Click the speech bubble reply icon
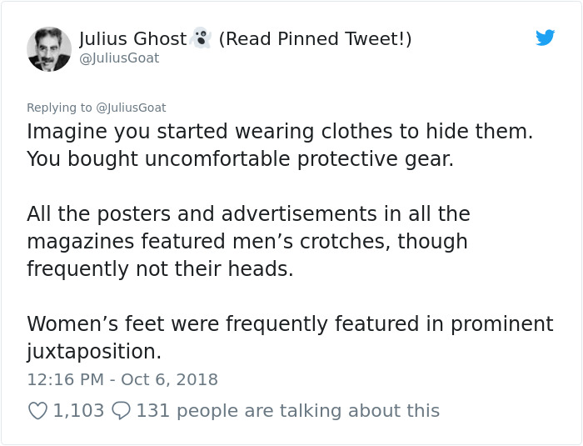This screenshot has width=583, height=446. click(x=120, y=410)
